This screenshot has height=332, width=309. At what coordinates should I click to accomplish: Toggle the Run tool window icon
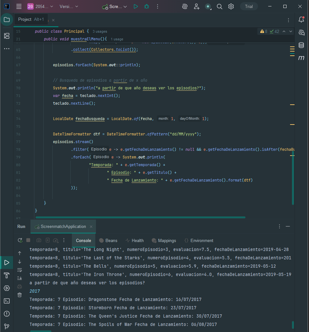tap(7, 263)
